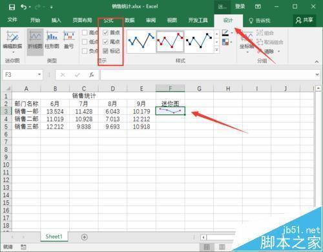Screen dimensions: 323x252
Task: Click the insert function fx icon
Action: 92,75
